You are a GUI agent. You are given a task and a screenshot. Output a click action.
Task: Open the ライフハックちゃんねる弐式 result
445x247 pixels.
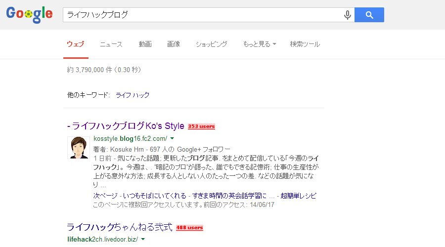pyautogui.click(x=120, y=227)
